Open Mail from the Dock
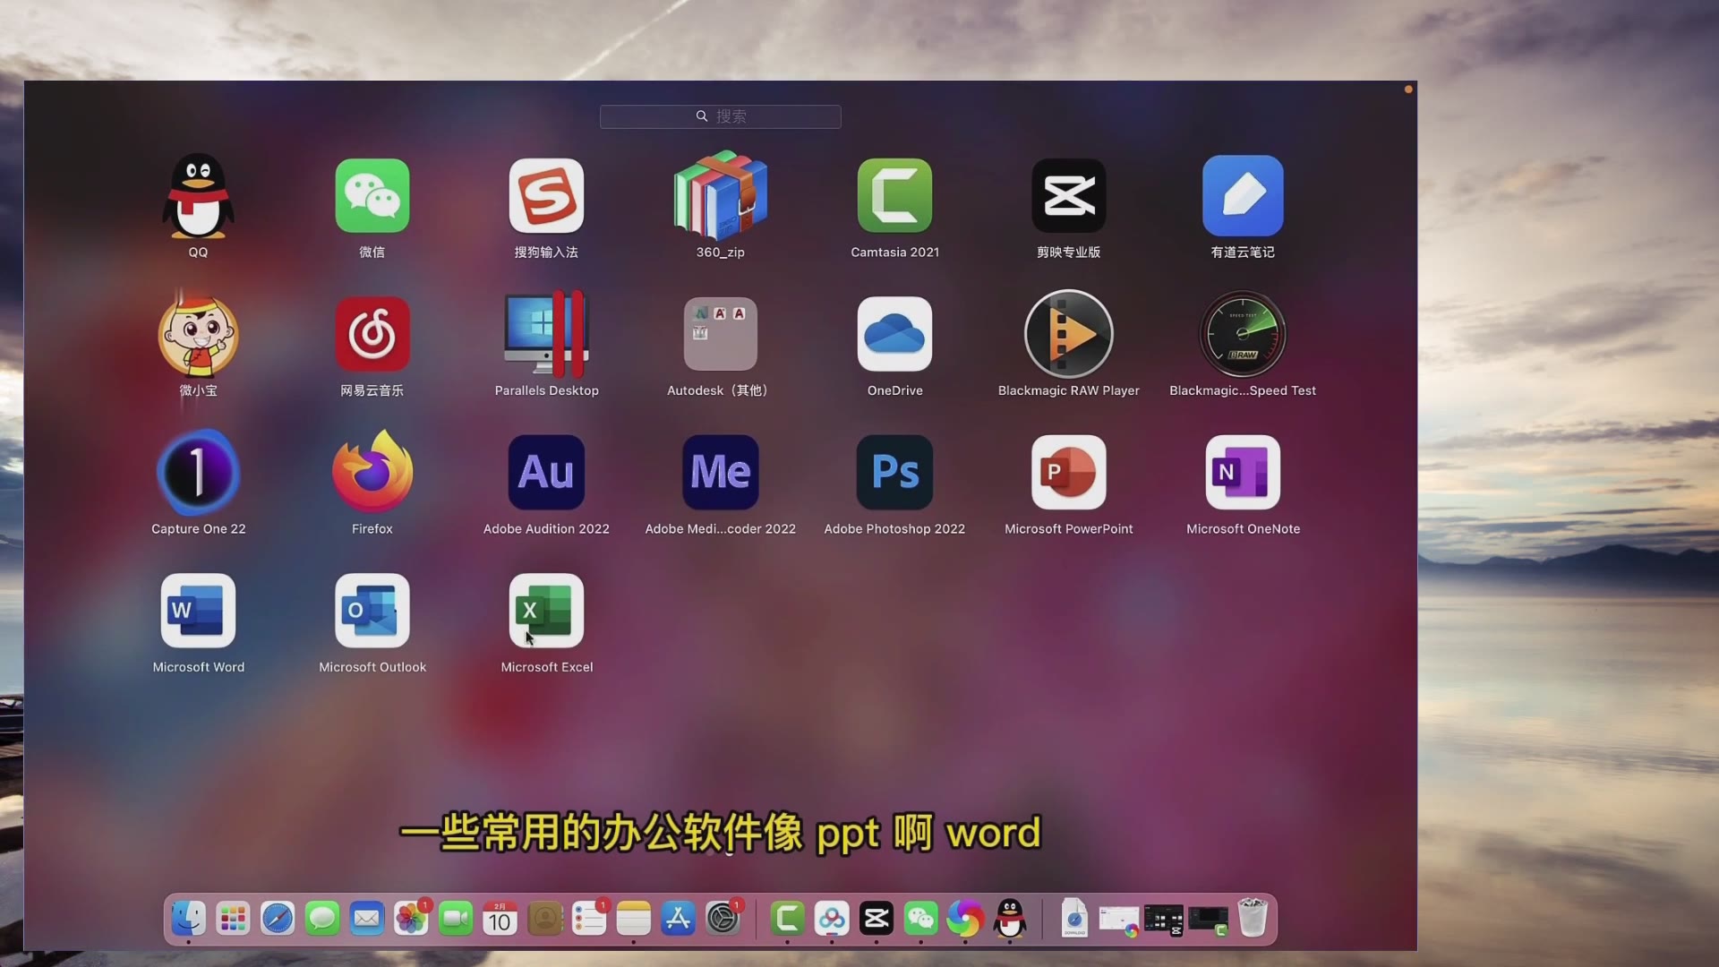 366,919
